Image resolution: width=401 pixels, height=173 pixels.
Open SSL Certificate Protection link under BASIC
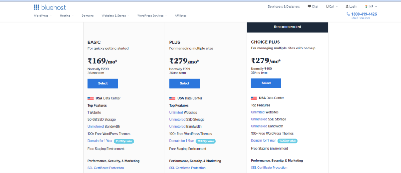tap(106, 168)
